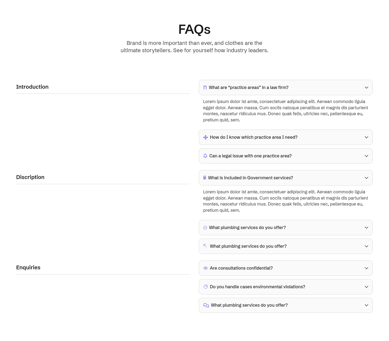The image size is (389, 341).
Task: Select the move arrows icon beside practice area question
Action: pyautogui.click(x=205, y=137)
